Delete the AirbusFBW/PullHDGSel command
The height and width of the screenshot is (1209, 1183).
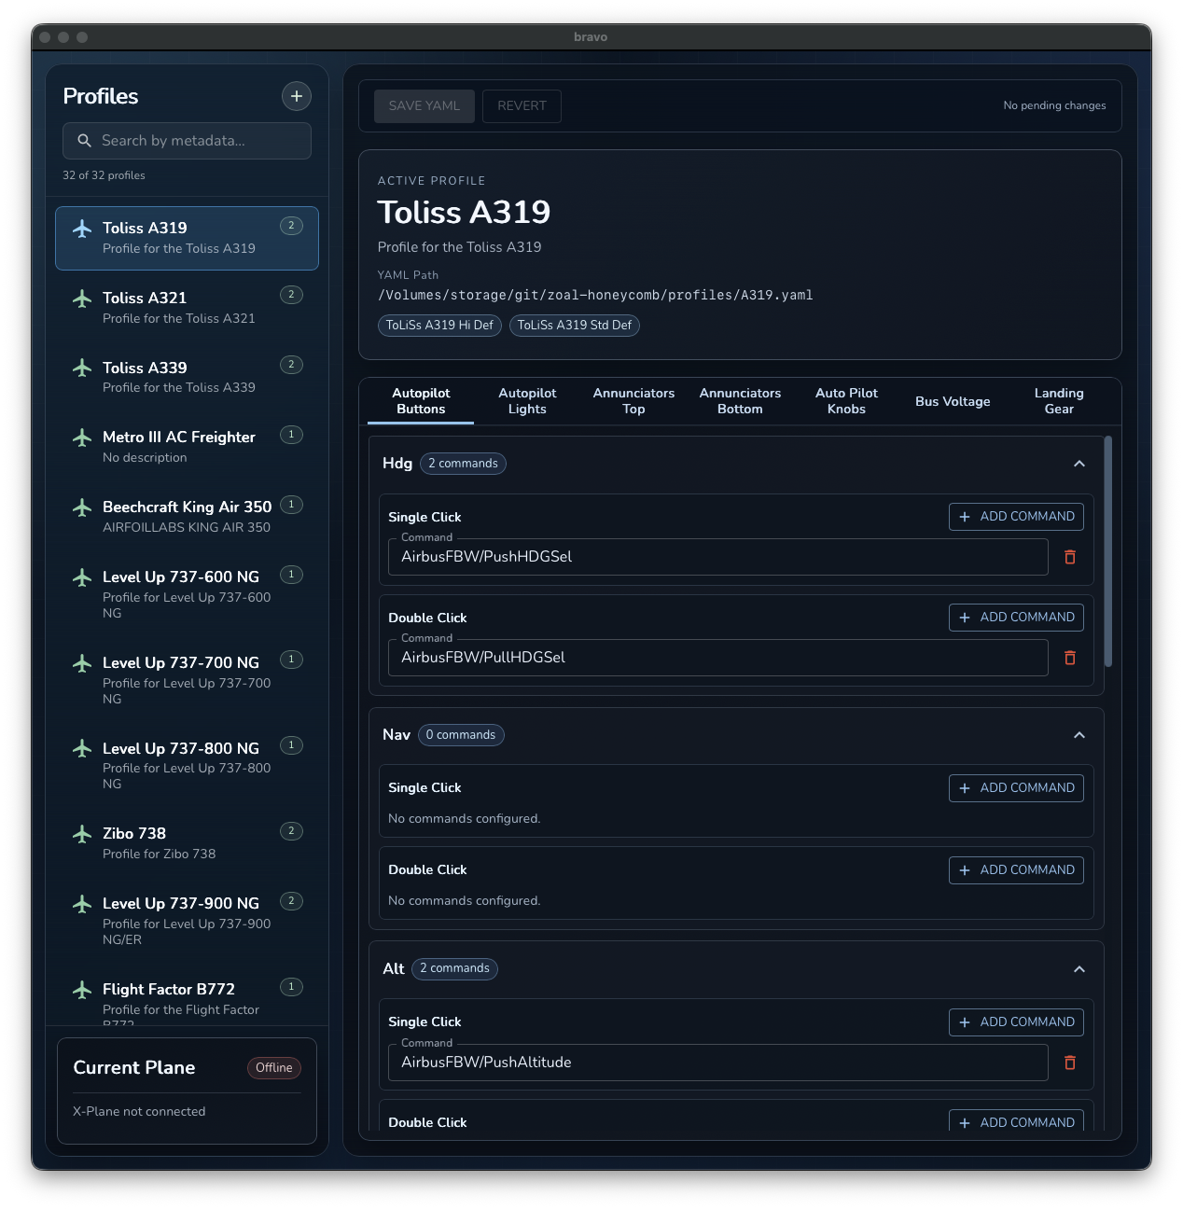pyautogui.click(x=1070, y=658)
